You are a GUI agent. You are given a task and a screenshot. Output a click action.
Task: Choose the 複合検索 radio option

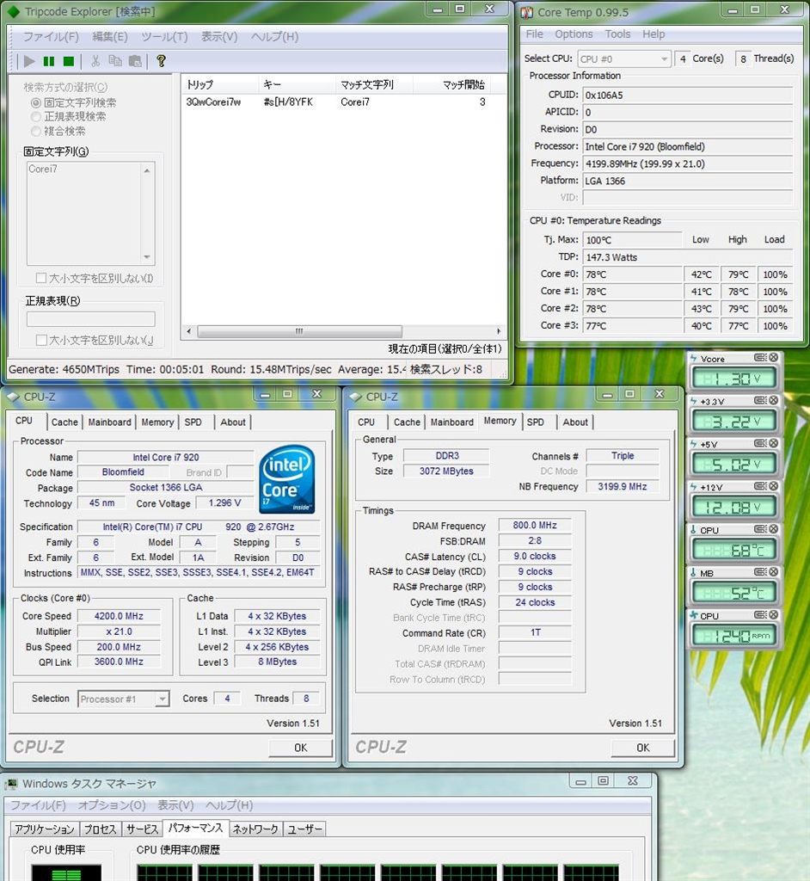[x=36, y=131]
